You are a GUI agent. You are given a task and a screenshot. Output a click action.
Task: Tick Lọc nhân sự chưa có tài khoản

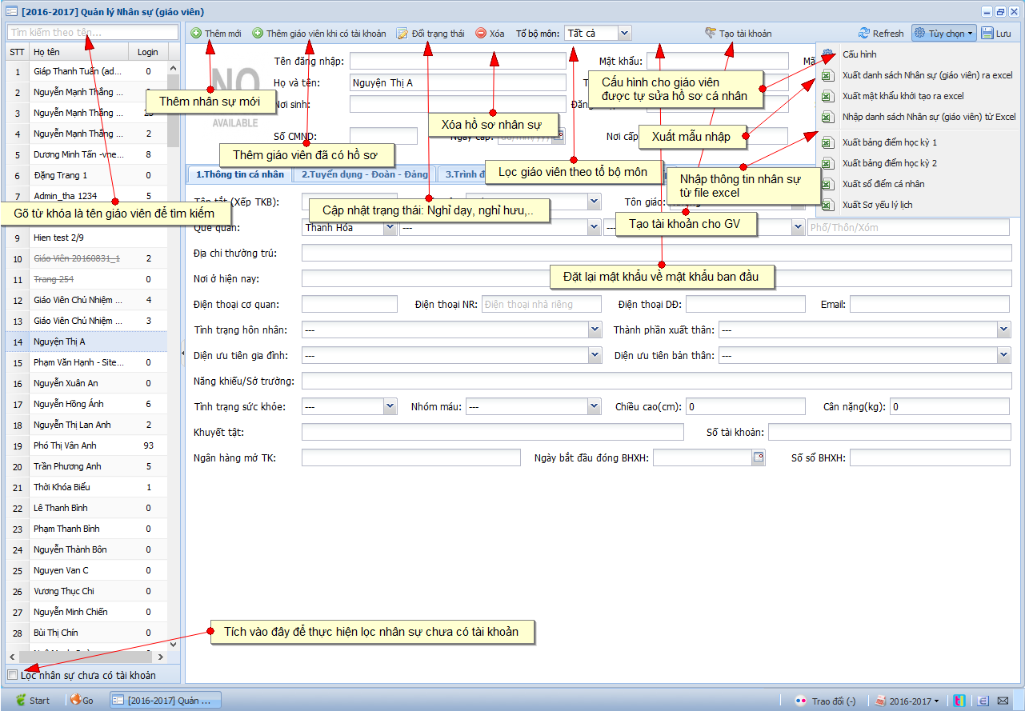[12, 675]
